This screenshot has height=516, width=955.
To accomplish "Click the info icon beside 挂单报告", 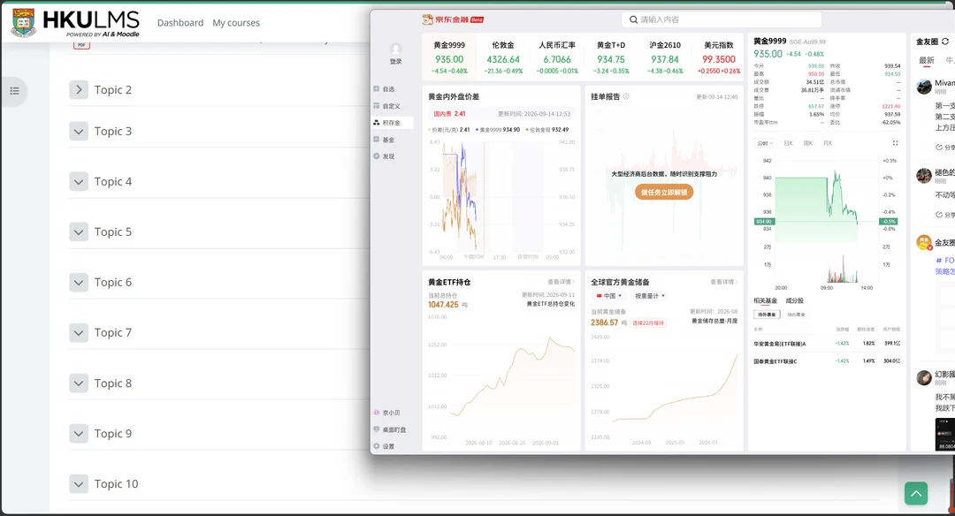I will [x=626, y=96].
